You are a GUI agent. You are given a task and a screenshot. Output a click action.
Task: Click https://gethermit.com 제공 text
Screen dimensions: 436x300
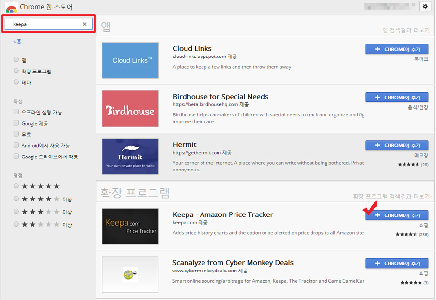[x=202, y=153]
